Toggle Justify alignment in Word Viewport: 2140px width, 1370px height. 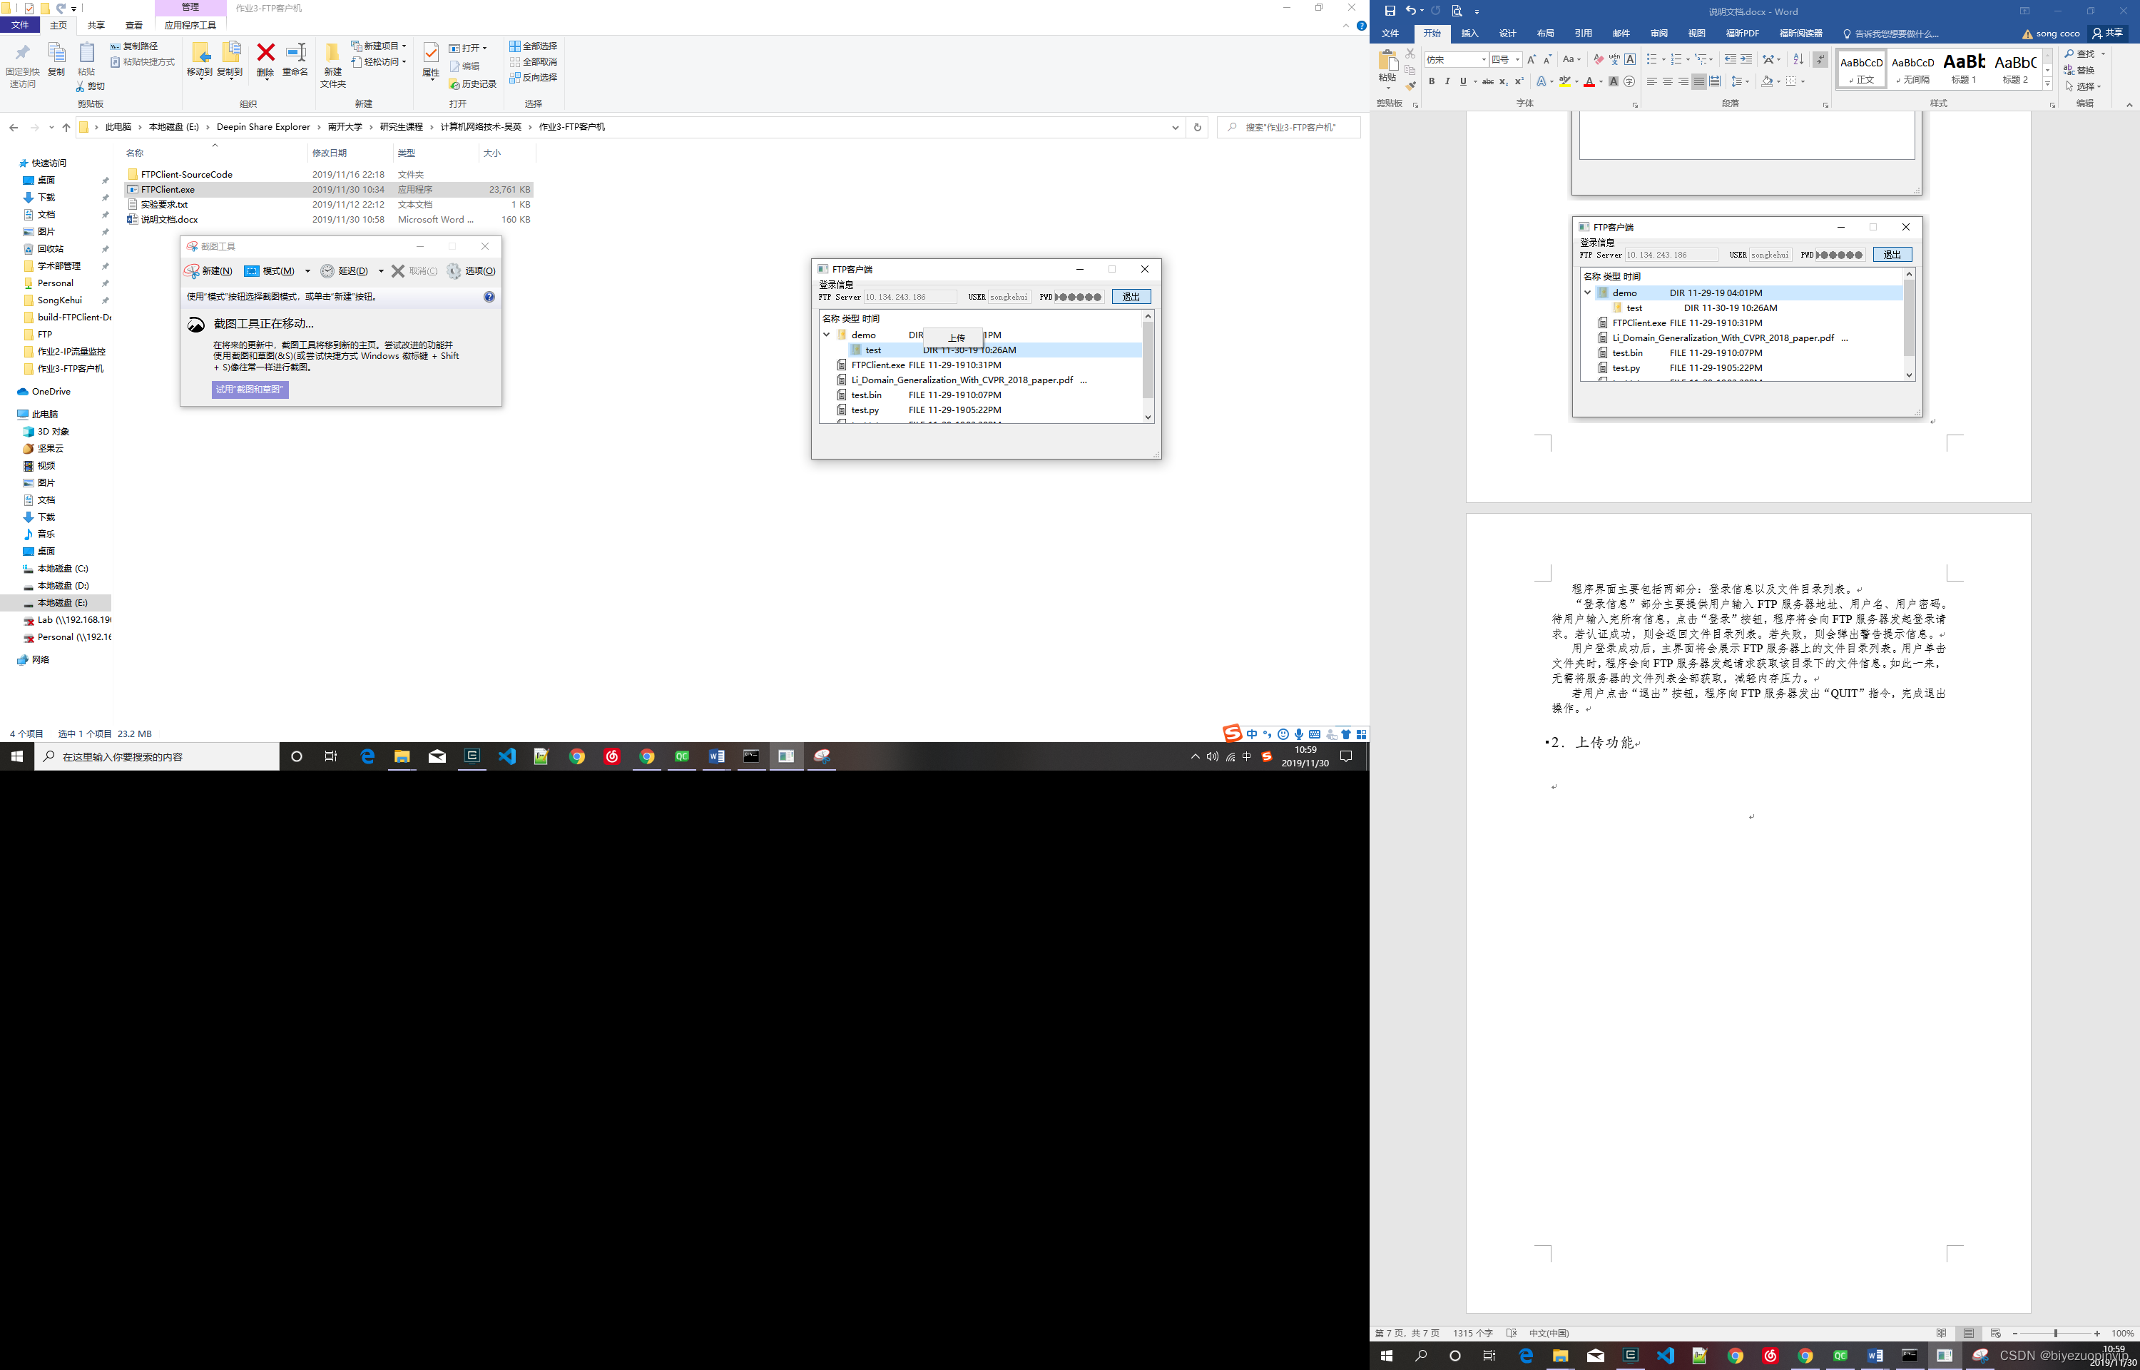tap(1699, 81)
